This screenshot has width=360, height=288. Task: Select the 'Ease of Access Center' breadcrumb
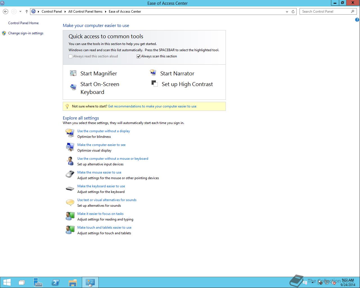(x=125, y=12)
